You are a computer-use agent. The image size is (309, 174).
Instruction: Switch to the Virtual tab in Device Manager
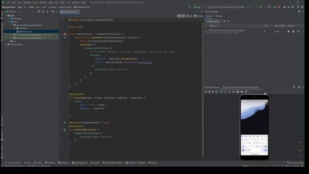pyautogui.click(x=209, y=16)
